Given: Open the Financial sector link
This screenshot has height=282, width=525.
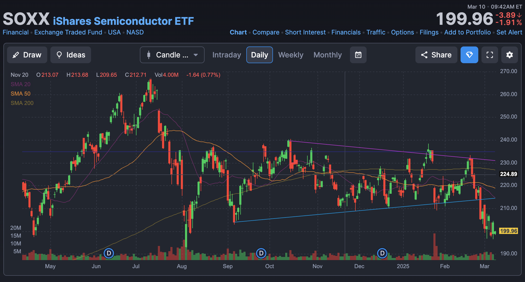Looking at the screenshot, I should [16, 32].
